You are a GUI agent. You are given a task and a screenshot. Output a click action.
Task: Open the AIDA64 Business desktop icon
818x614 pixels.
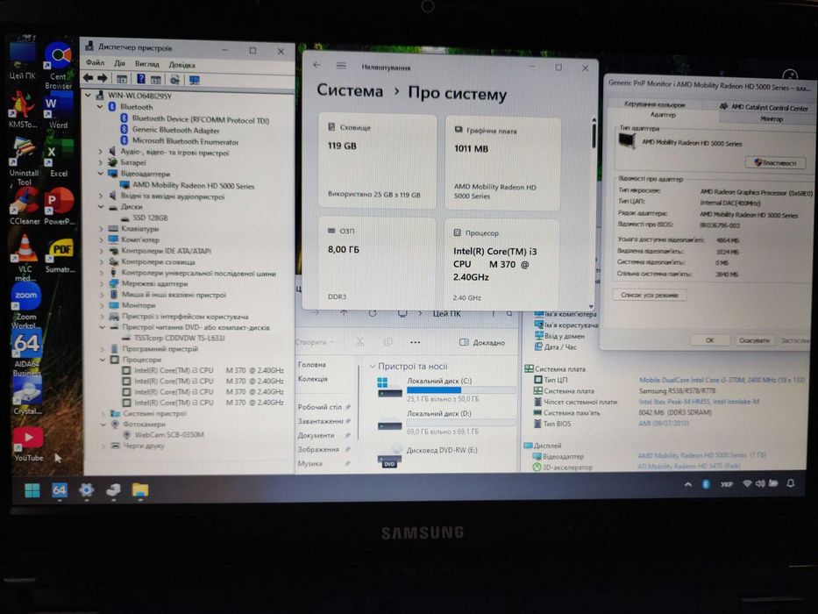[x=26, y=354]
